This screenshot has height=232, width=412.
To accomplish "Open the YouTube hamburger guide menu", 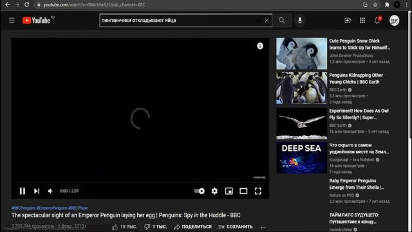I will (12, 20).
